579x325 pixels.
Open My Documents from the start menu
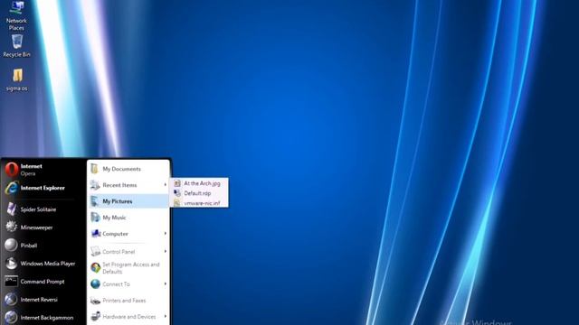(128, 169)
